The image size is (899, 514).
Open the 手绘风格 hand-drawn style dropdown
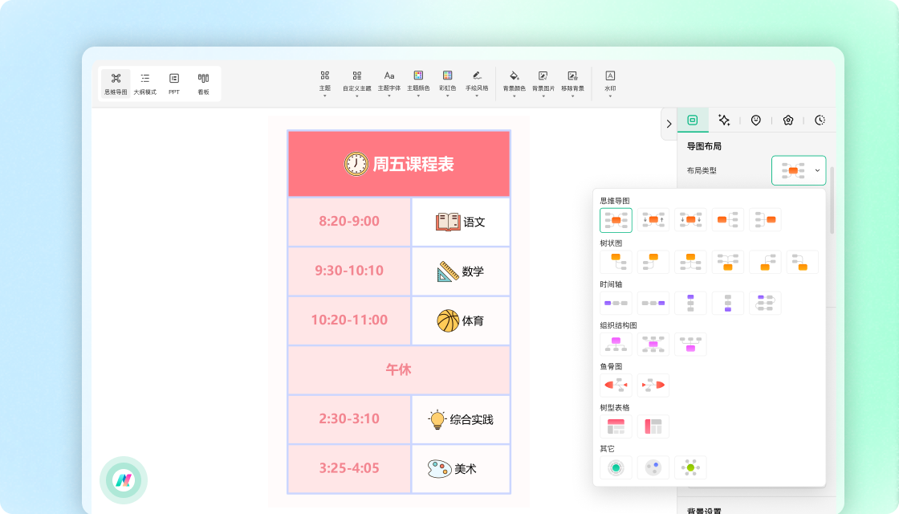tap(477, 84)
